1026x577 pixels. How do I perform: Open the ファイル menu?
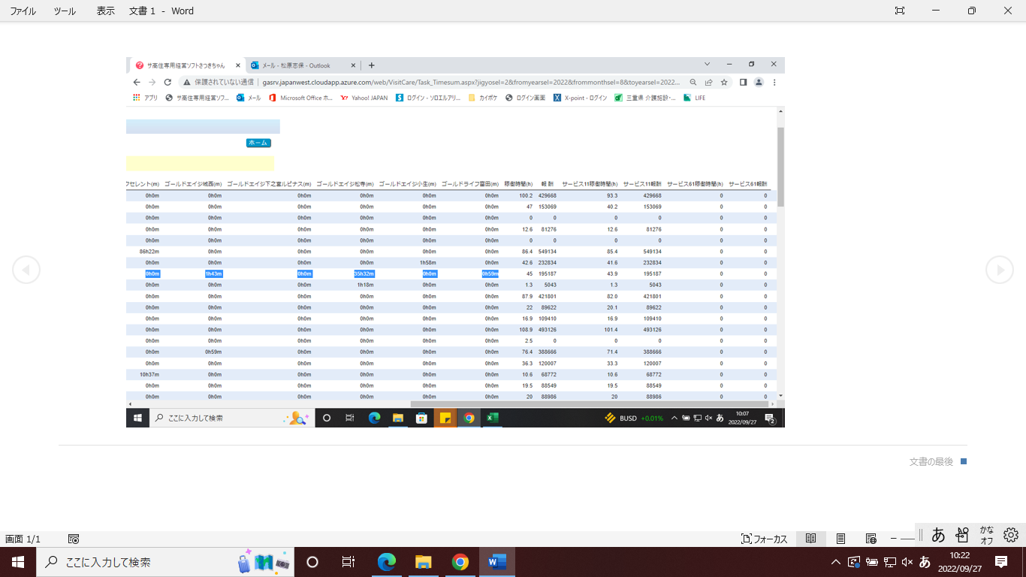[23, 11]
